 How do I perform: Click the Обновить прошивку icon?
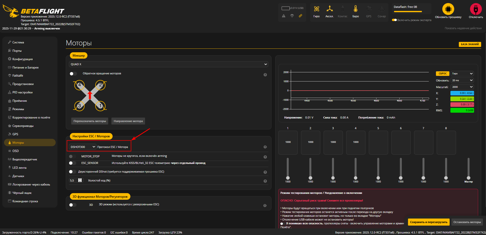click(448, 10)
